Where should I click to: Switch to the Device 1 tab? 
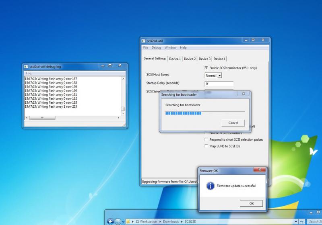175,59
